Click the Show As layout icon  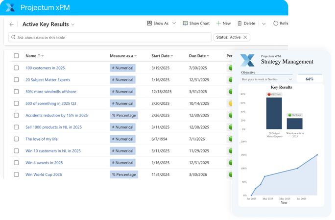149,24
